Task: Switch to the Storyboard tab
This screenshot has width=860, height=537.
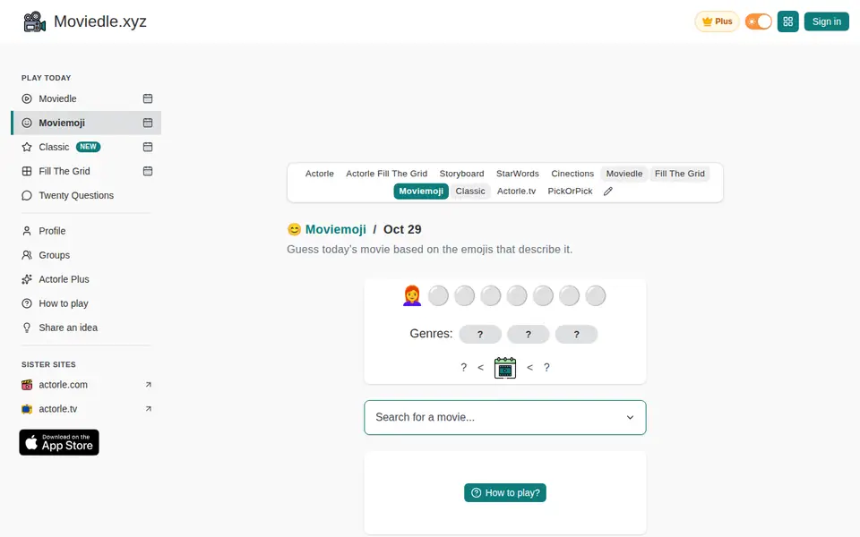Action: (x=461, y=174)
